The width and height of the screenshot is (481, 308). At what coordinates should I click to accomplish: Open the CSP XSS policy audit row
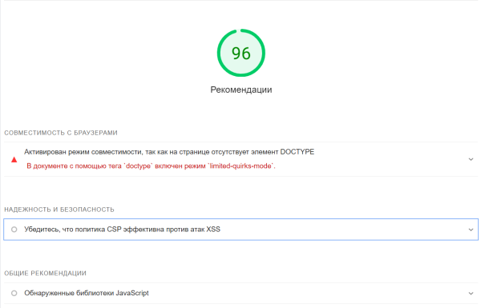[240, 230]
